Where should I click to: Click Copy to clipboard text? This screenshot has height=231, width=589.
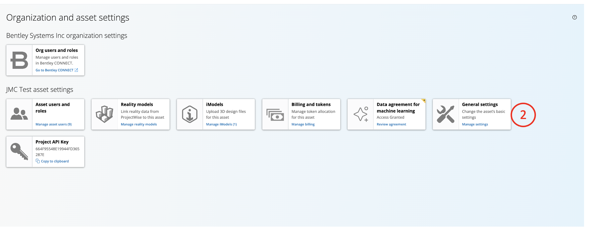coord(55,161)
